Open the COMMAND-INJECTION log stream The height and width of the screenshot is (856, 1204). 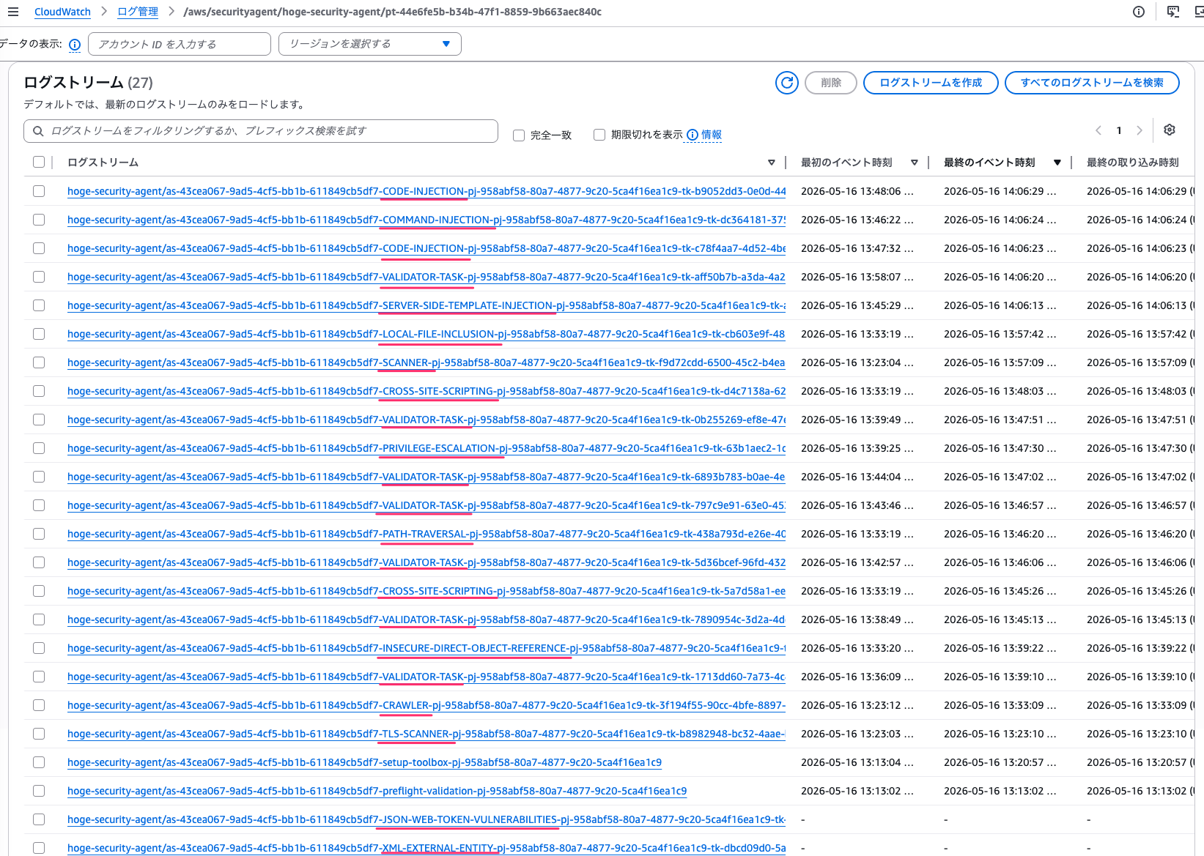tap(426, 220)
